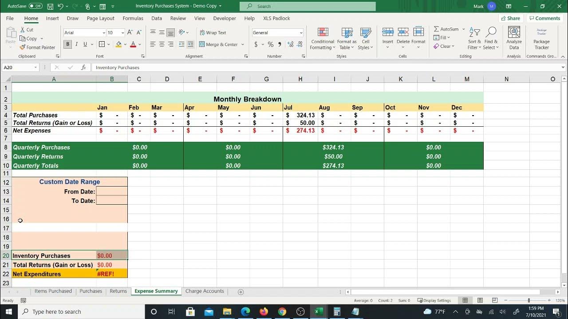Open the General number format dropdown

301,32
